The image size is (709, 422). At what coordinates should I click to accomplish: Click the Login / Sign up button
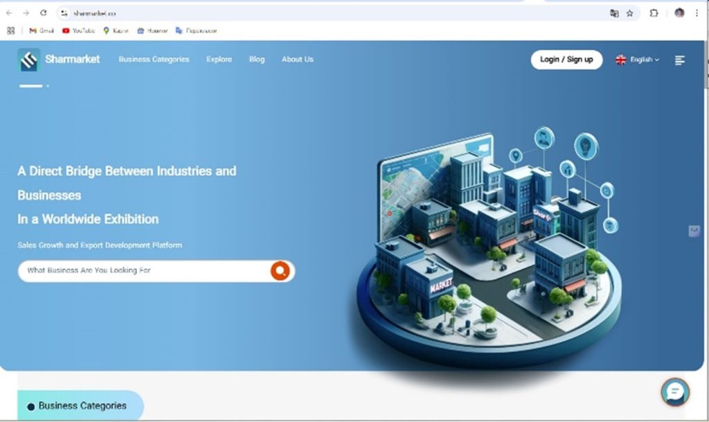click(x=566, y=60)
